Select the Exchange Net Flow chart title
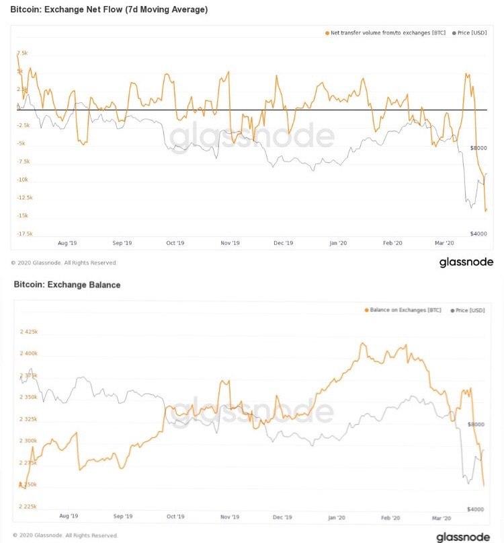 point(109,9)
